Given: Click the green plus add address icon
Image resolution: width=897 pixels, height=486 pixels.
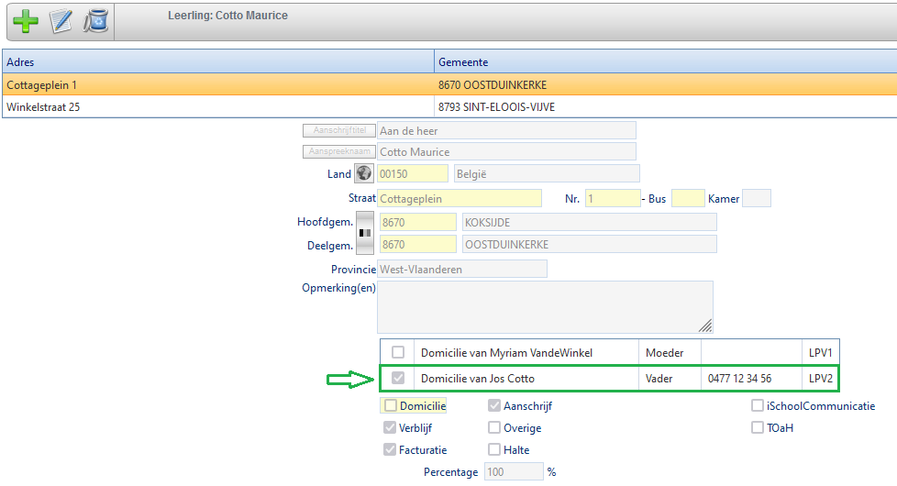Looking at the screenshot, I should tap(27, 20).
